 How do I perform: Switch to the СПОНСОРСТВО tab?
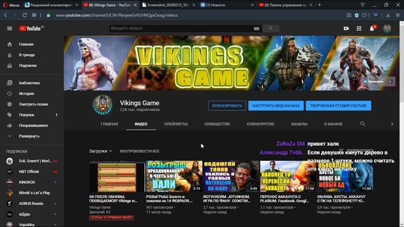click(x=261, y=124)
